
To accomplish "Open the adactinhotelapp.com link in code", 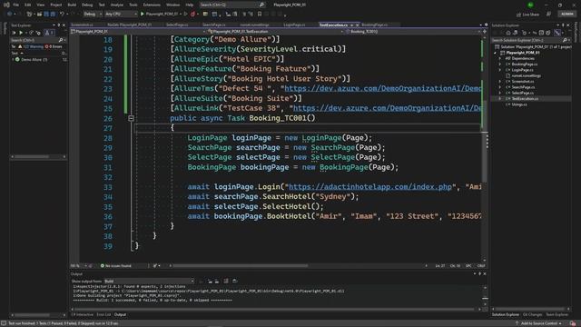I will point(369,187).
